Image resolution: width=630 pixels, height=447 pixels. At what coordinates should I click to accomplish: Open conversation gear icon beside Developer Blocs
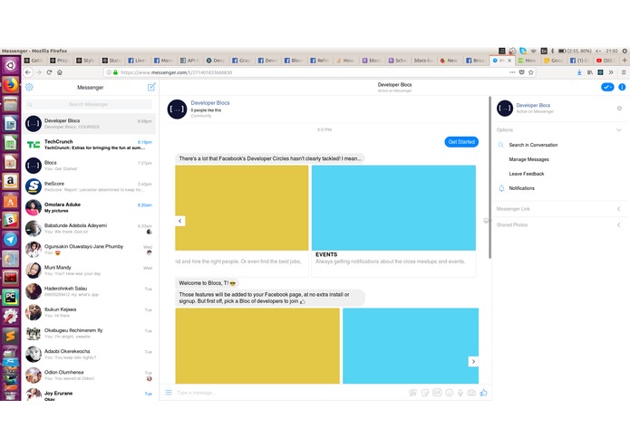pyautogui.click(x=619, y=109)
